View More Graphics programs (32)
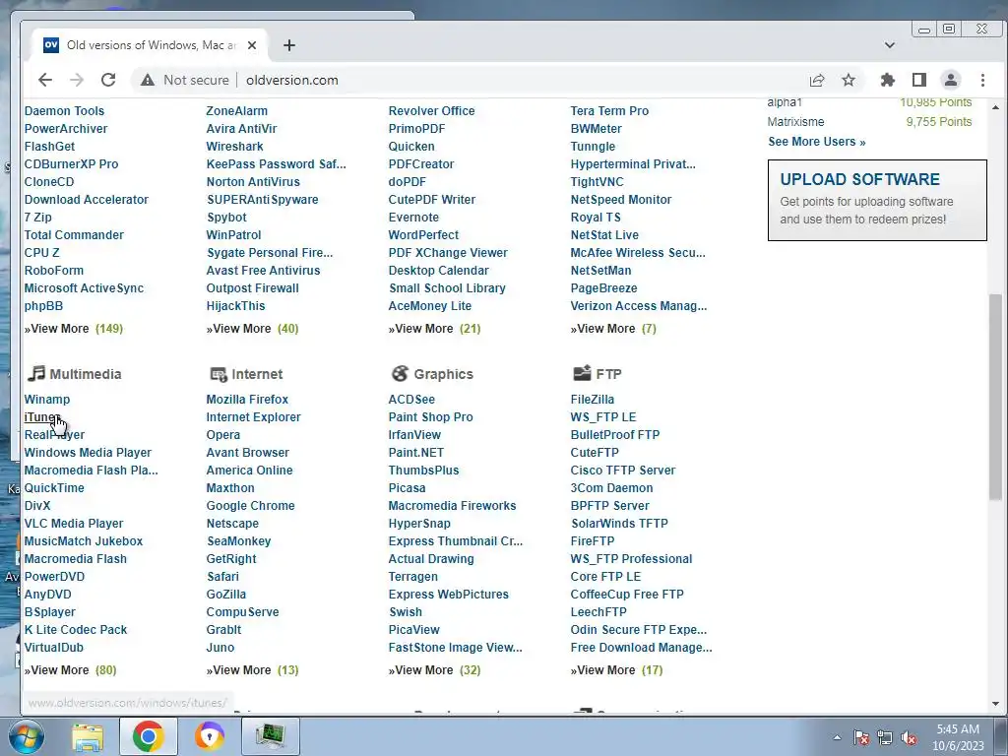This screenshot has width=1008, height=756. coord(434,669)
